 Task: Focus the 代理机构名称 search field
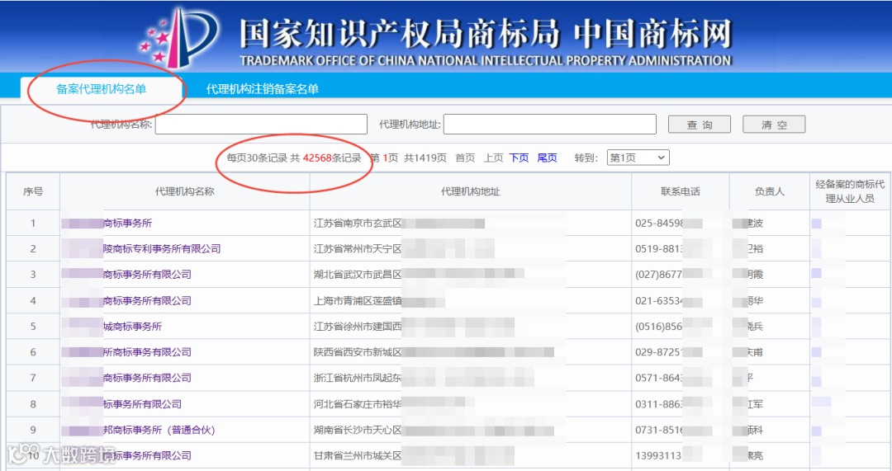pos(261,125)
